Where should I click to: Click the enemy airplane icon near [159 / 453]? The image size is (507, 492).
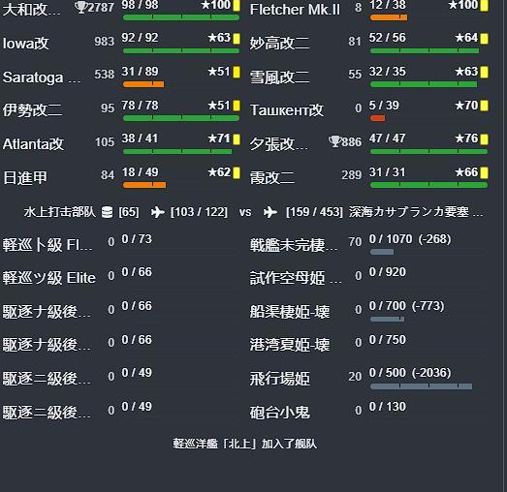[270, 212]
